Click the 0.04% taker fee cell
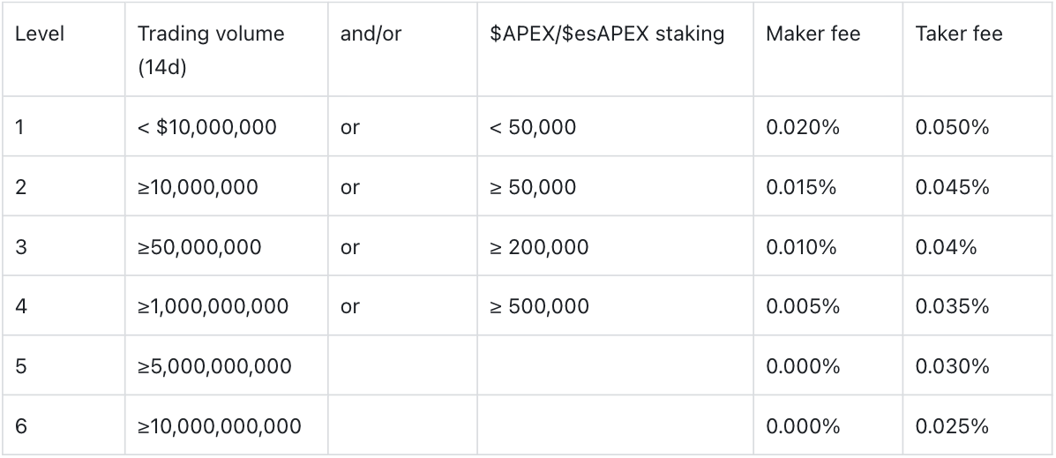The image size is (1056, 458). 946,247
